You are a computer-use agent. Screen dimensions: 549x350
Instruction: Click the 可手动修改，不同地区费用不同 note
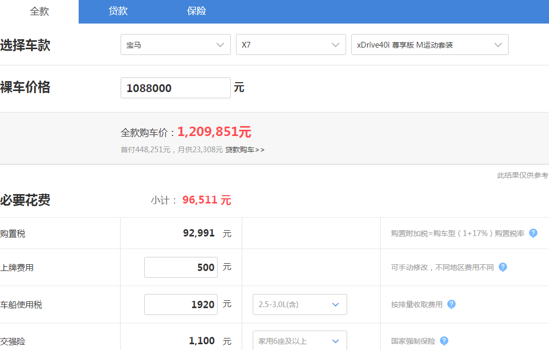(x=442, y=267)
